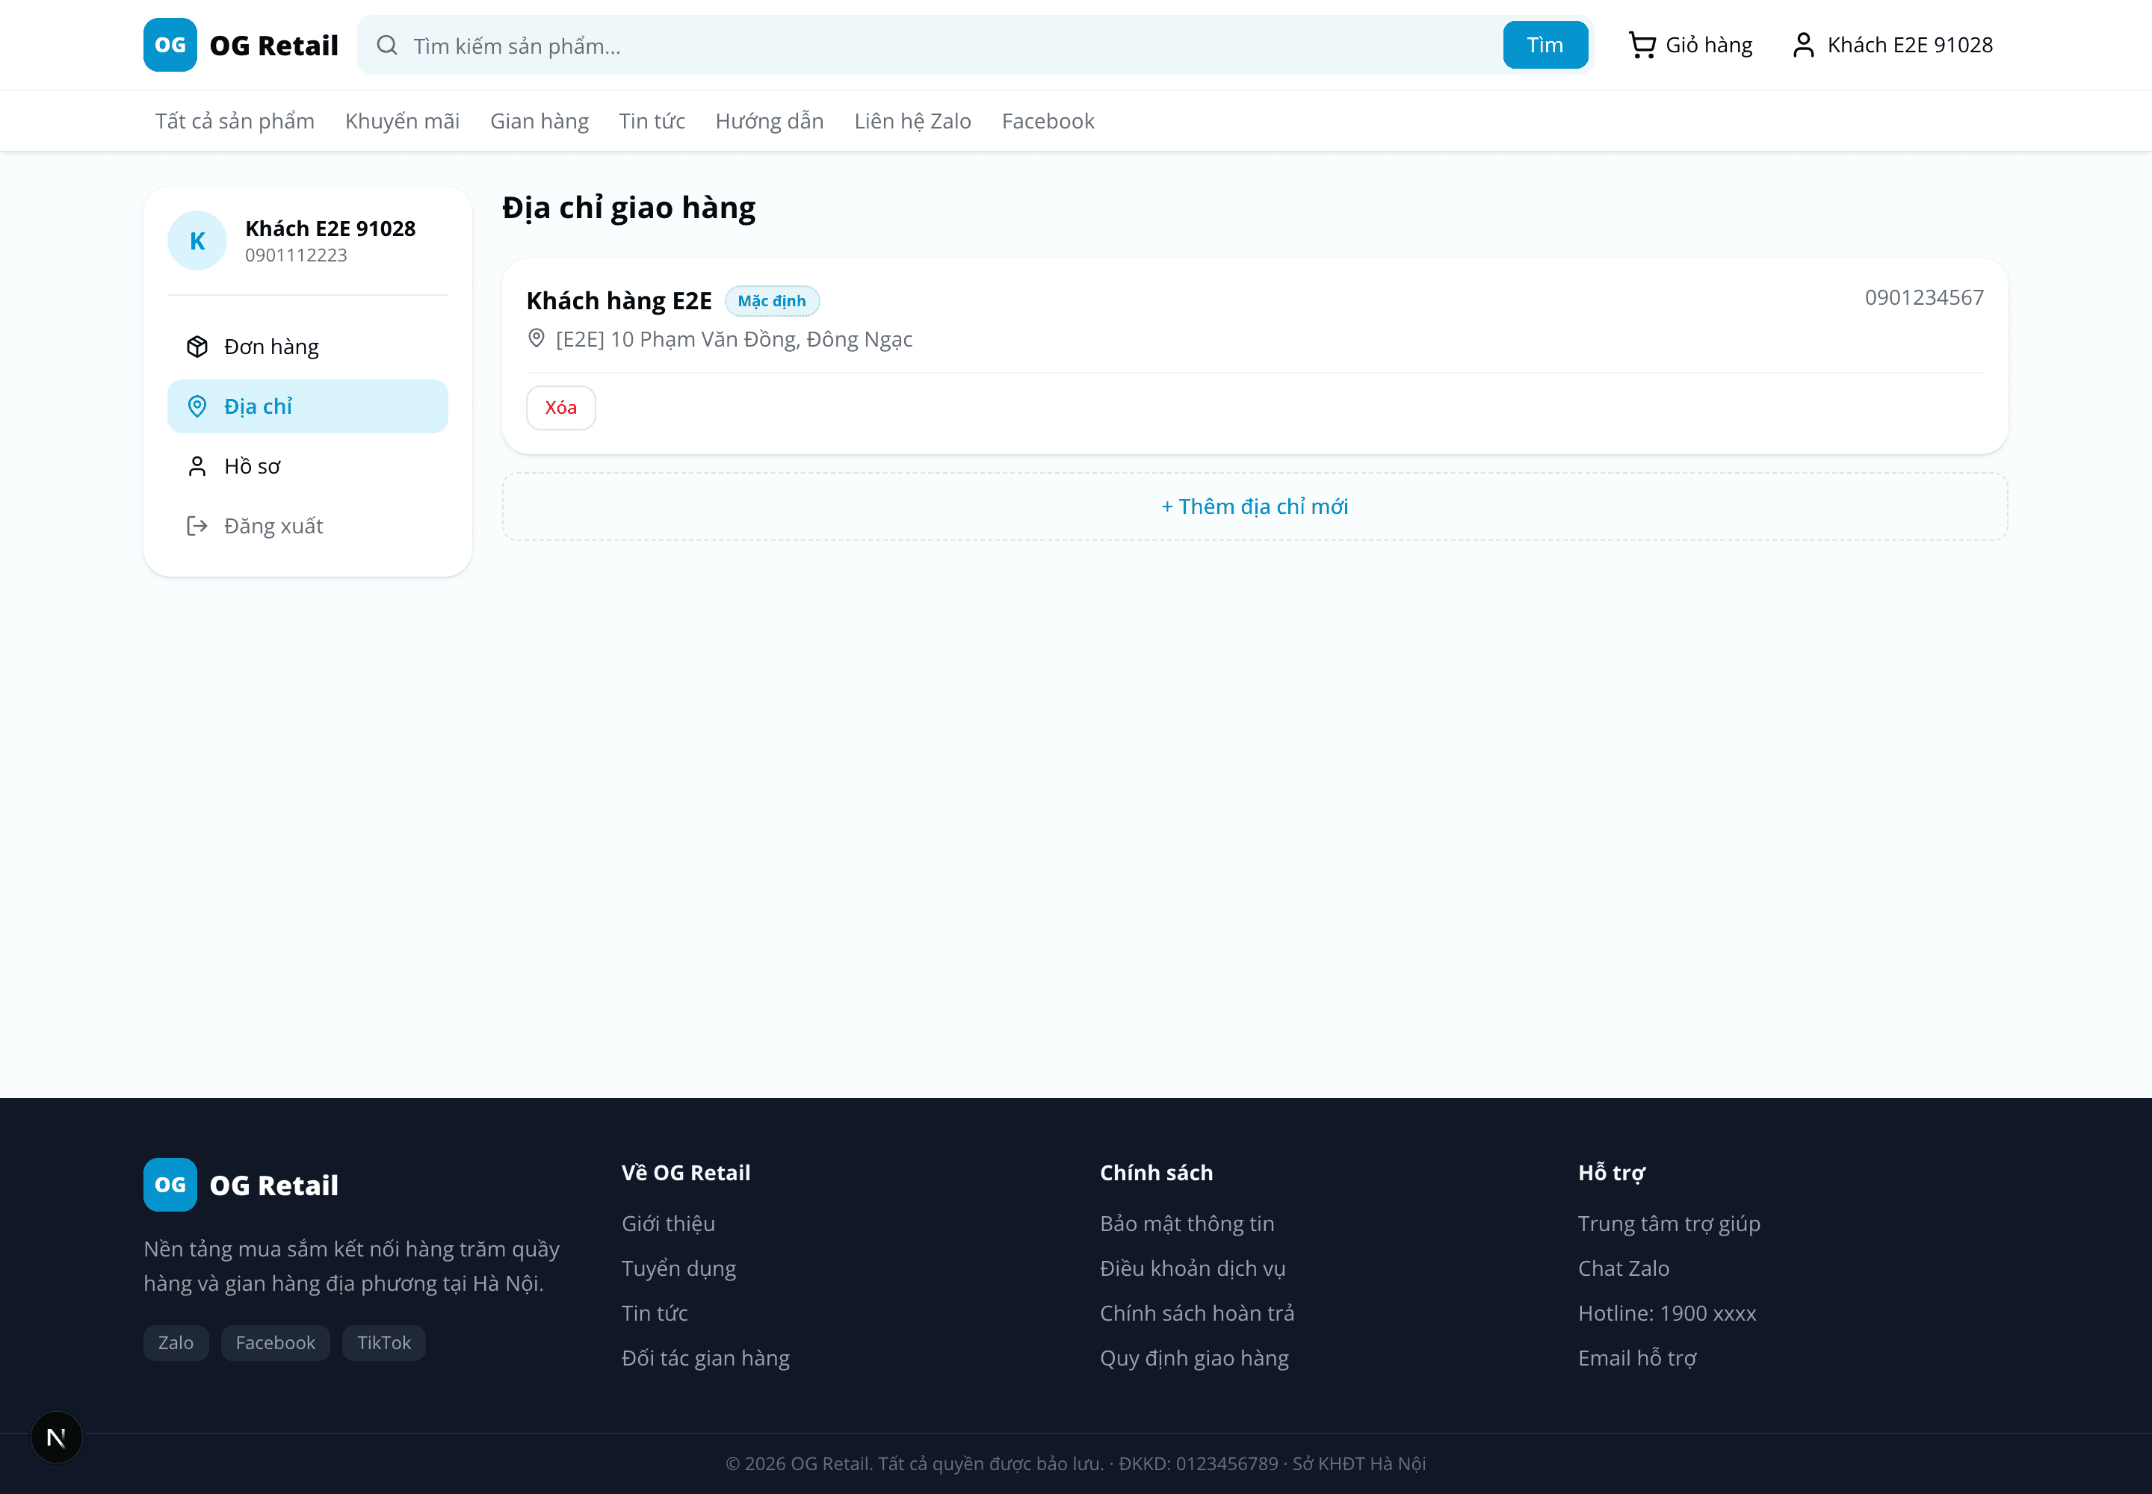The image size is (2152, 1494).
Task: Click the Facebook footer chip
Action: click(x=275, y=1342)
